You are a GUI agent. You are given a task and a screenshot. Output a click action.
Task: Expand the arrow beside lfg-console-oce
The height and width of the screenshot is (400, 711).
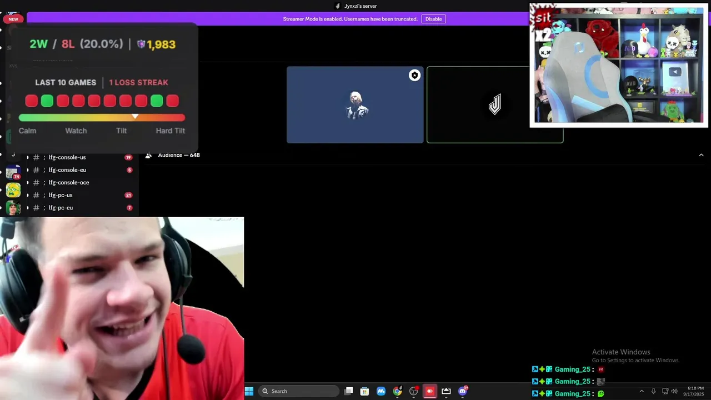tap(28, 182)
